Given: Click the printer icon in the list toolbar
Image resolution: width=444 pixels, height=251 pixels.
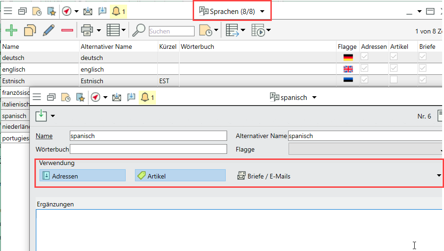Looking at the screenshot, I should pyautogui.click(x=87, y=31).
